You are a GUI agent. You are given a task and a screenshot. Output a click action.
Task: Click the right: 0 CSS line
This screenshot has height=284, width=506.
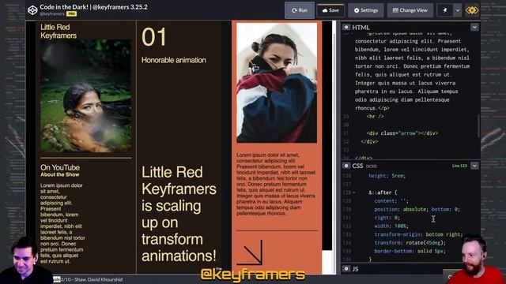pos(387,218)
